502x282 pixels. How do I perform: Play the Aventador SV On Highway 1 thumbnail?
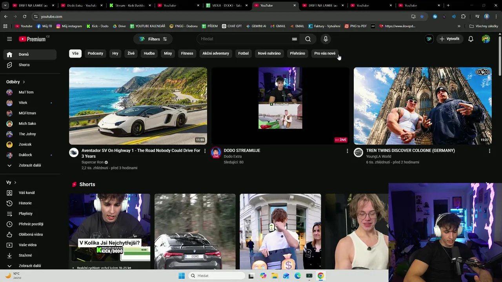click(138, 106)
